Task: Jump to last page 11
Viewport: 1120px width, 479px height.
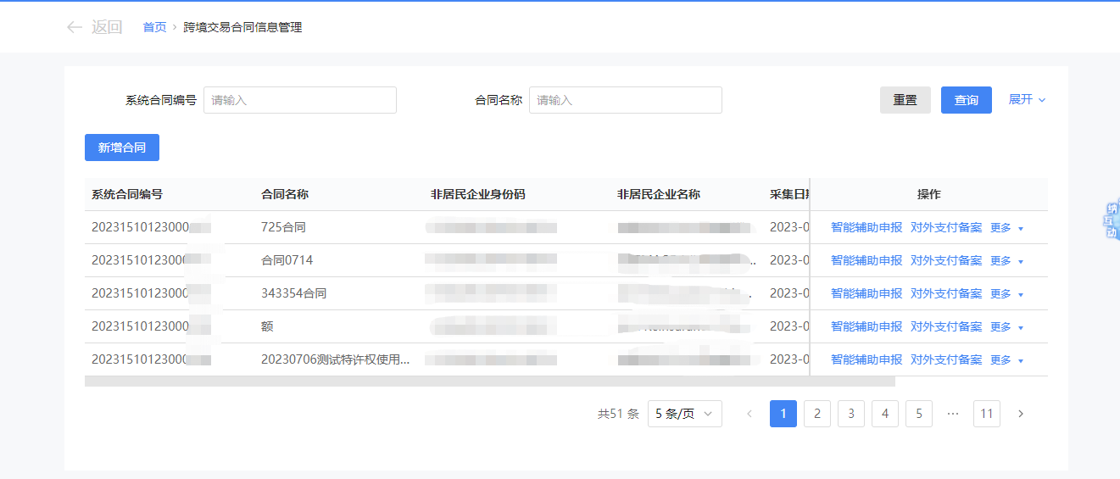Action: pyautogui.click(x=986, y=414)
